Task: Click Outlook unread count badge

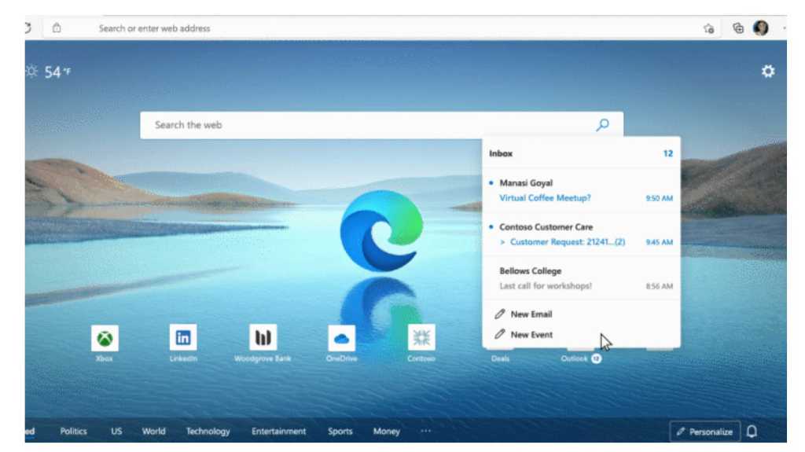Action: point(596,358)
